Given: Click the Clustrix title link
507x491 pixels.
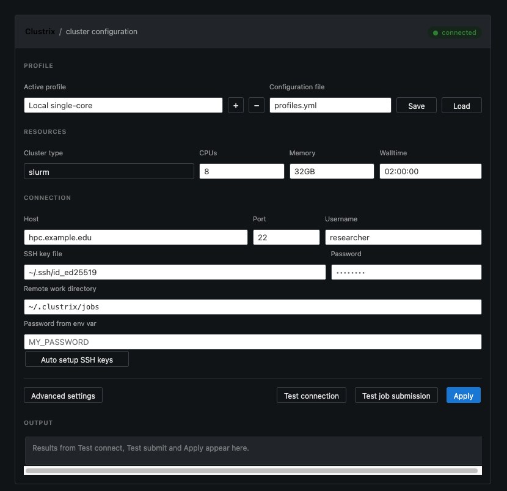Looking at the screenshot, I should click(40, 32).
